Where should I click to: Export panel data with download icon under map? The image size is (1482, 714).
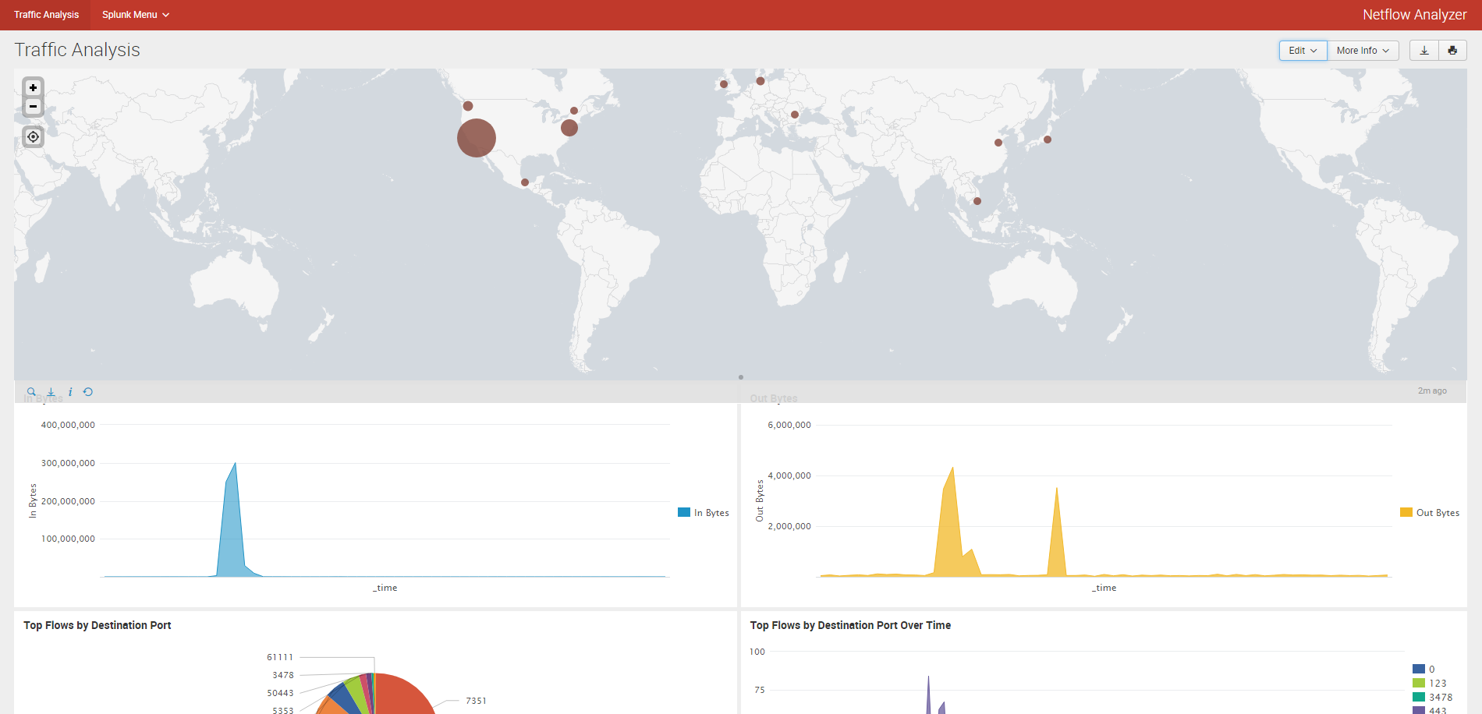[51, 392]
